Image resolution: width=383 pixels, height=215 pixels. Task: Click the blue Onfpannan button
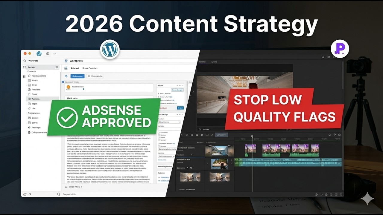77,76
